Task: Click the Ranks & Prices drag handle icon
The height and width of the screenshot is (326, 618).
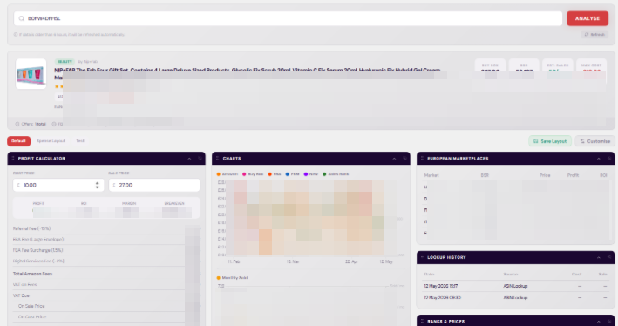Action: [422, 321]
